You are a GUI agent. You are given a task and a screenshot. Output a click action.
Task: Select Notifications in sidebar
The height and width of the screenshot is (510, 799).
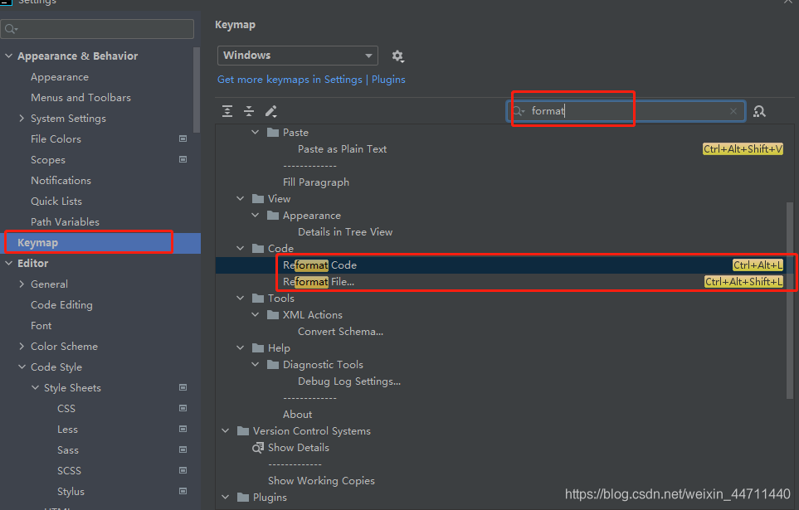[x=61, y=180]
